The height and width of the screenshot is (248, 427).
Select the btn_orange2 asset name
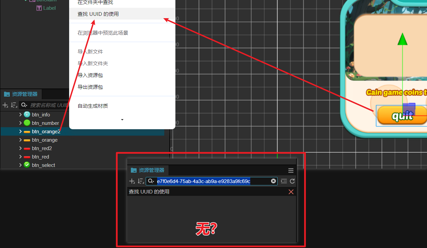(46, 132)
